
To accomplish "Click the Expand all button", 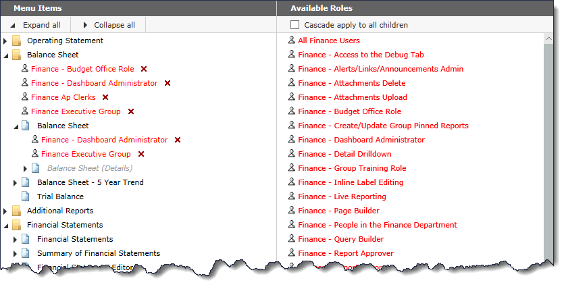I will [36, 25].
